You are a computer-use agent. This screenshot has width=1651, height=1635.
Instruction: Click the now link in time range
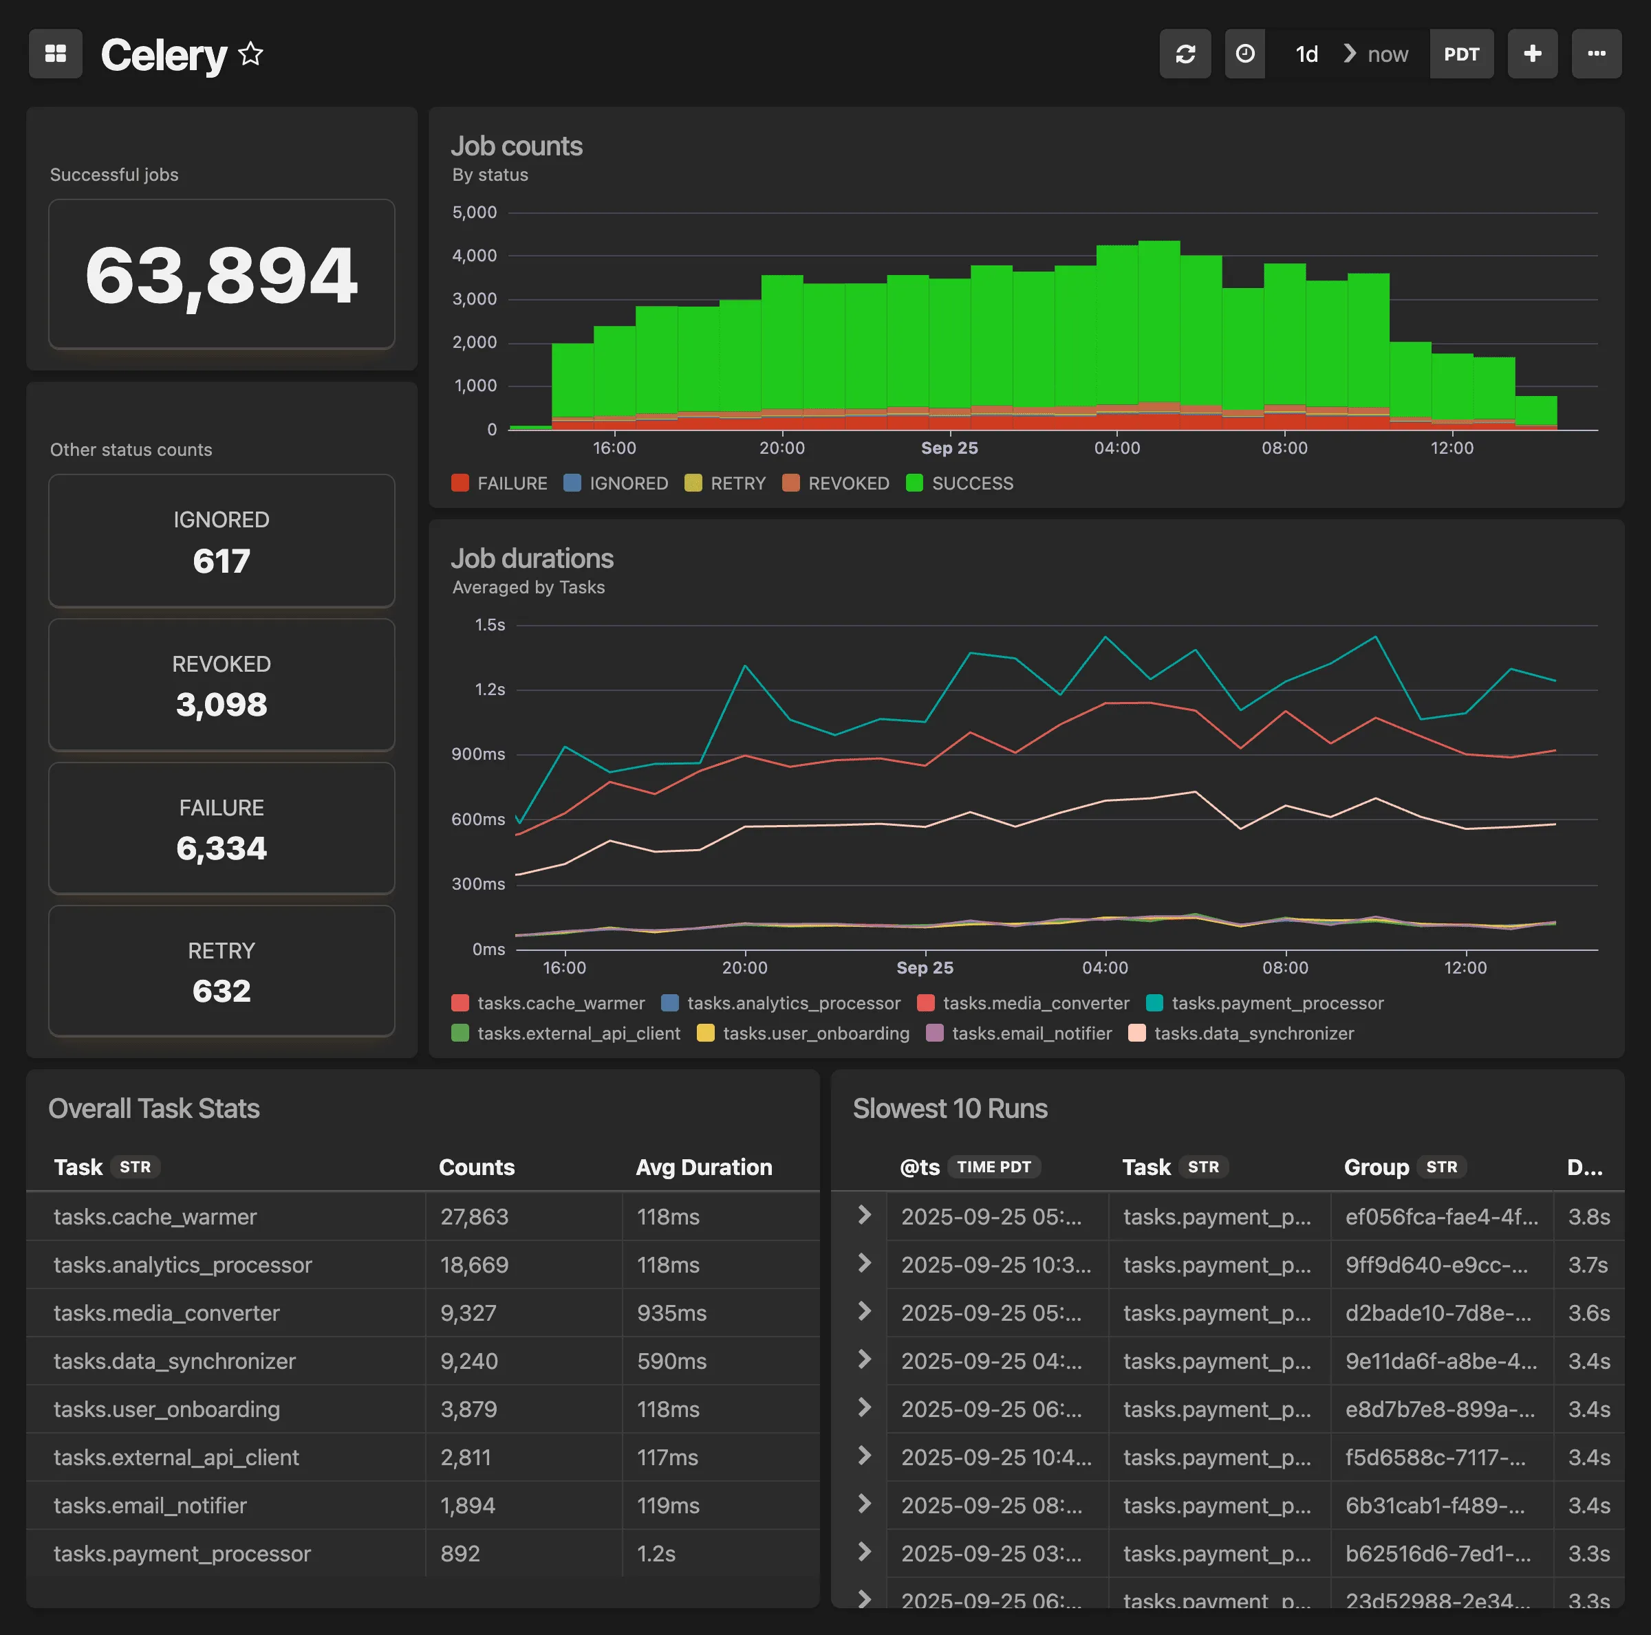[x=1387, y=54]
